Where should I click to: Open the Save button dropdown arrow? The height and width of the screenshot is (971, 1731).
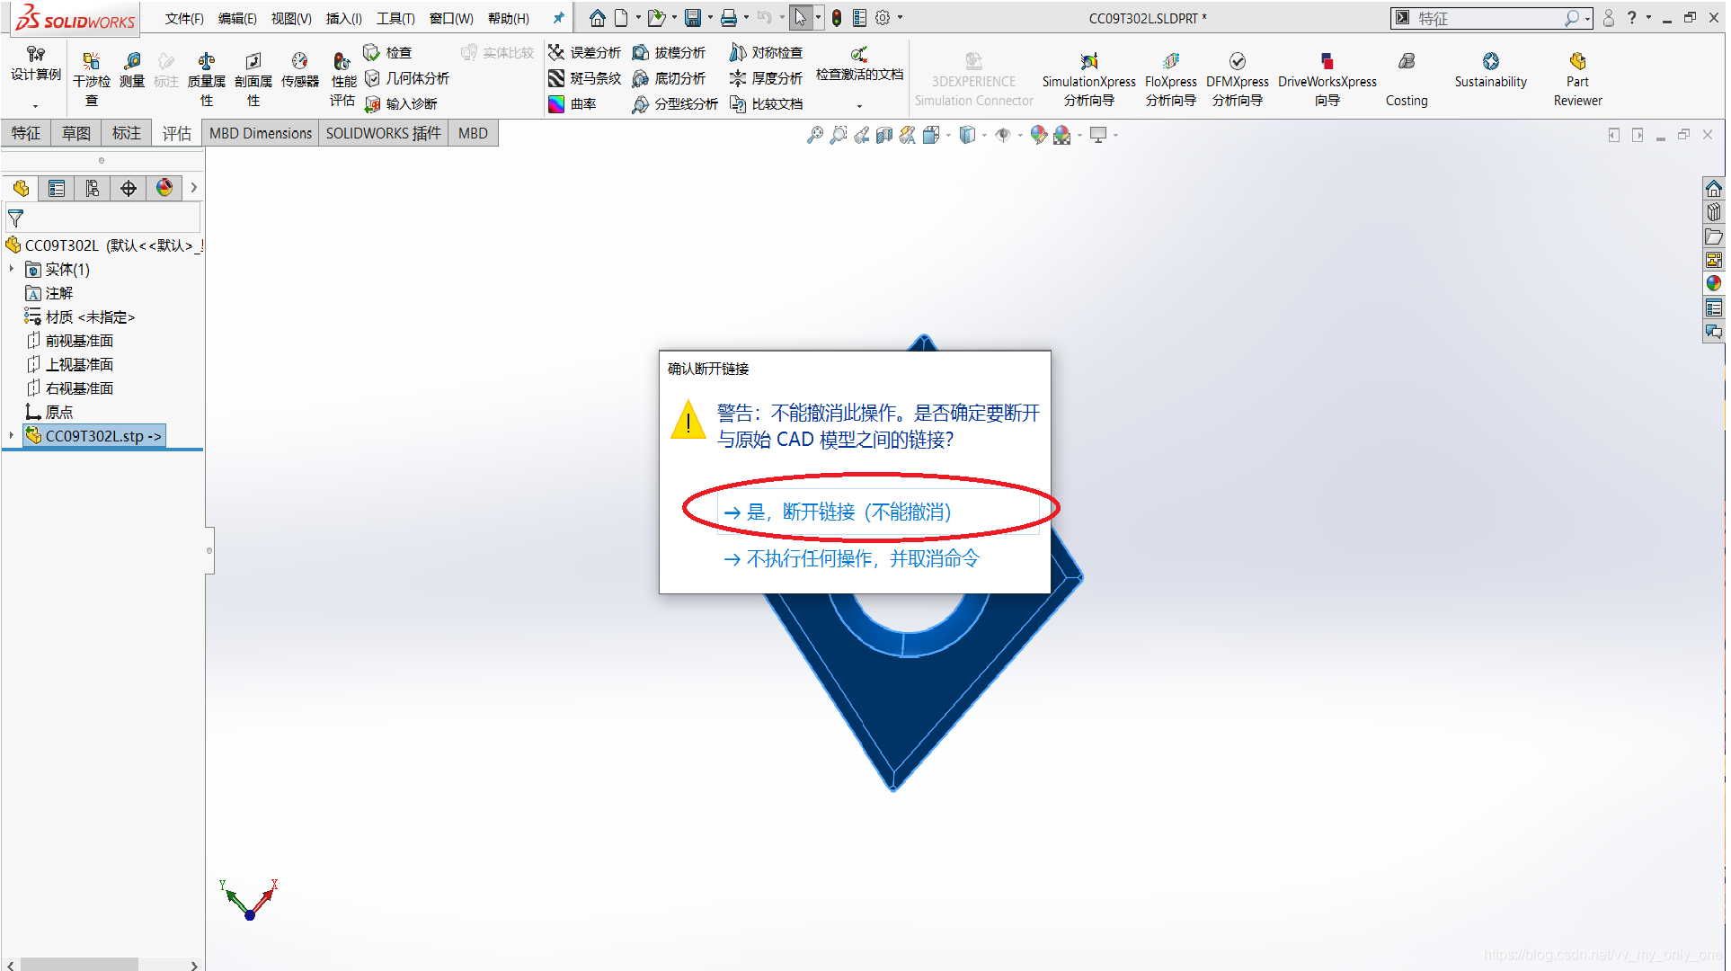click(x=711, y=18)
